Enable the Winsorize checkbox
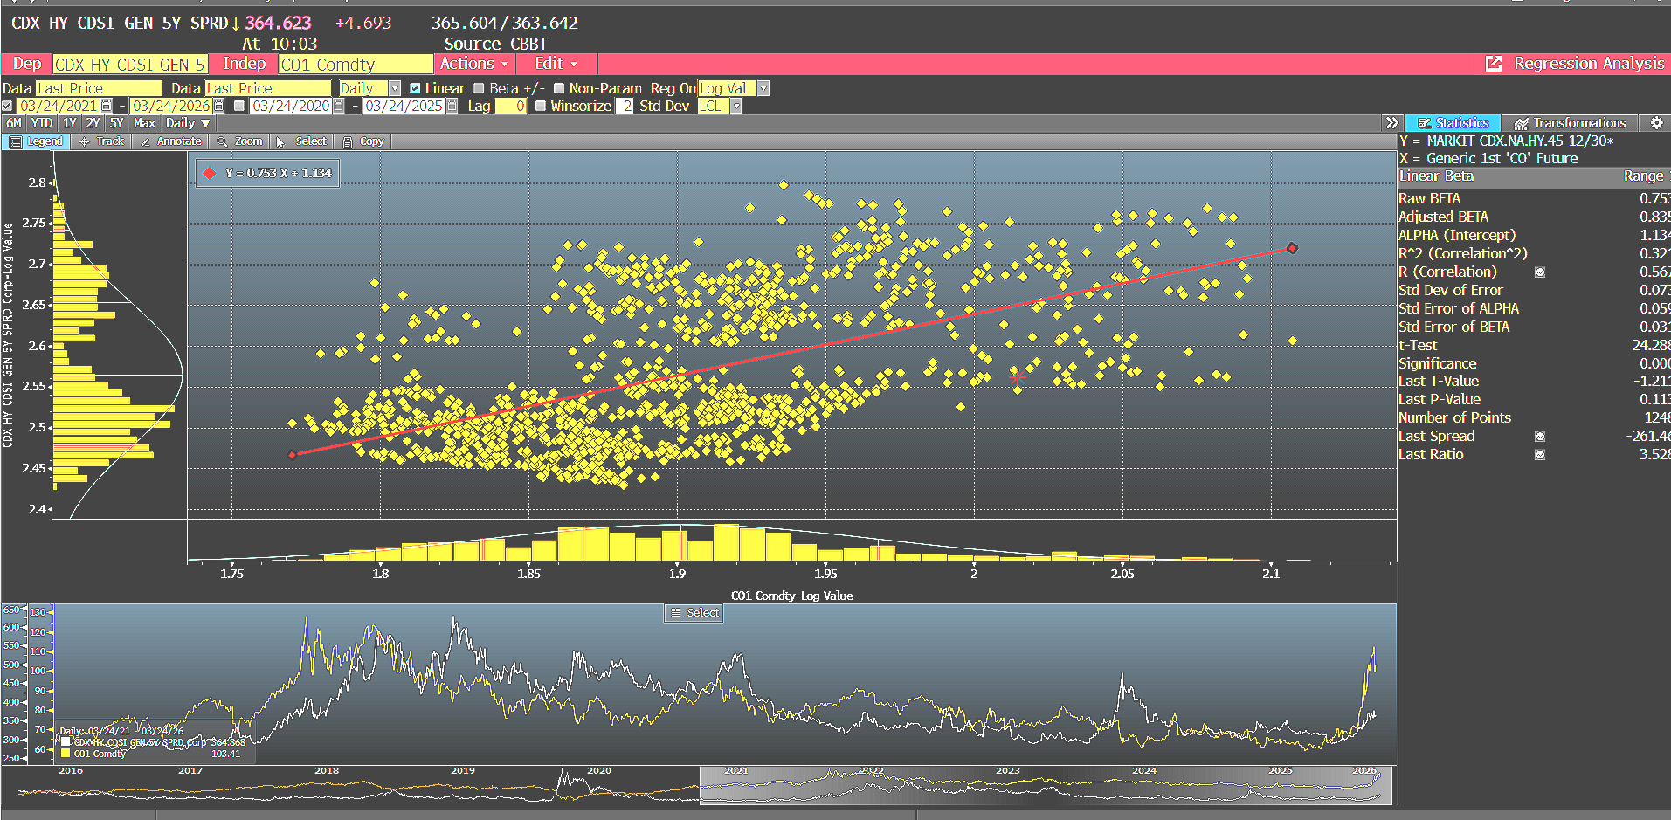Image resolution: width=1671 pixels, height=820 pixels. pyautogui.click(x=541, y=106)
